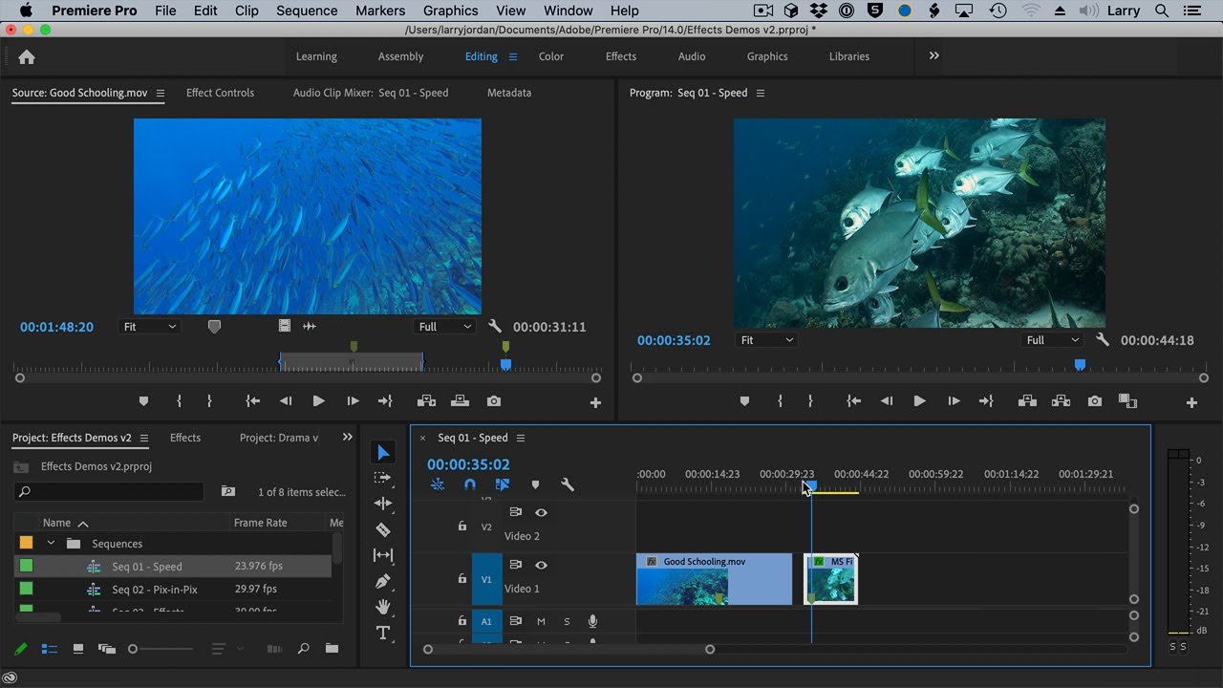Adjust Project panel thumbnail zoom slider
The image size is (1223, 688).
click(134, 649)
